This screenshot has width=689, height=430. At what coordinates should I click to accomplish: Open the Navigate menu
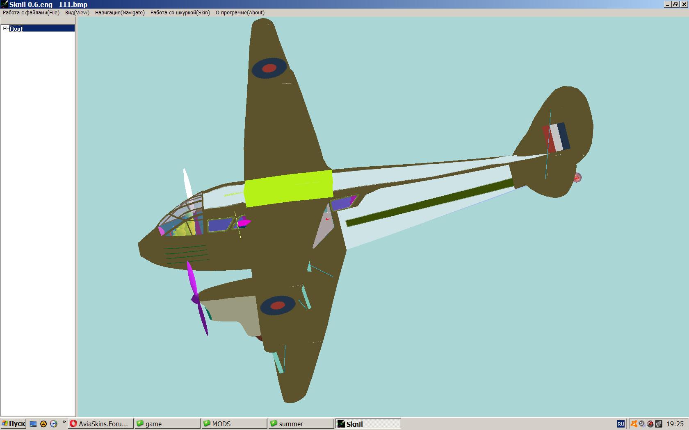click(x=120, y=13)
